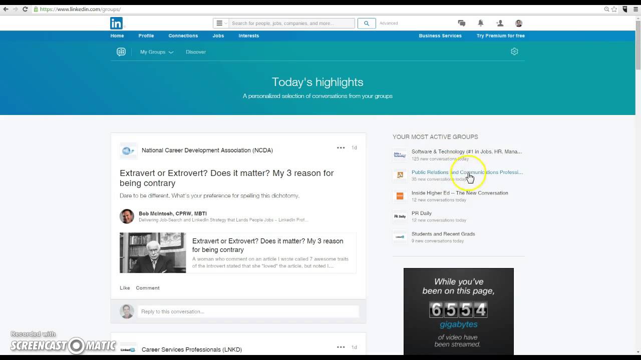Click the '9 new conversations today' text
This screenshot has width=641, height=360.
pos(438,241)
